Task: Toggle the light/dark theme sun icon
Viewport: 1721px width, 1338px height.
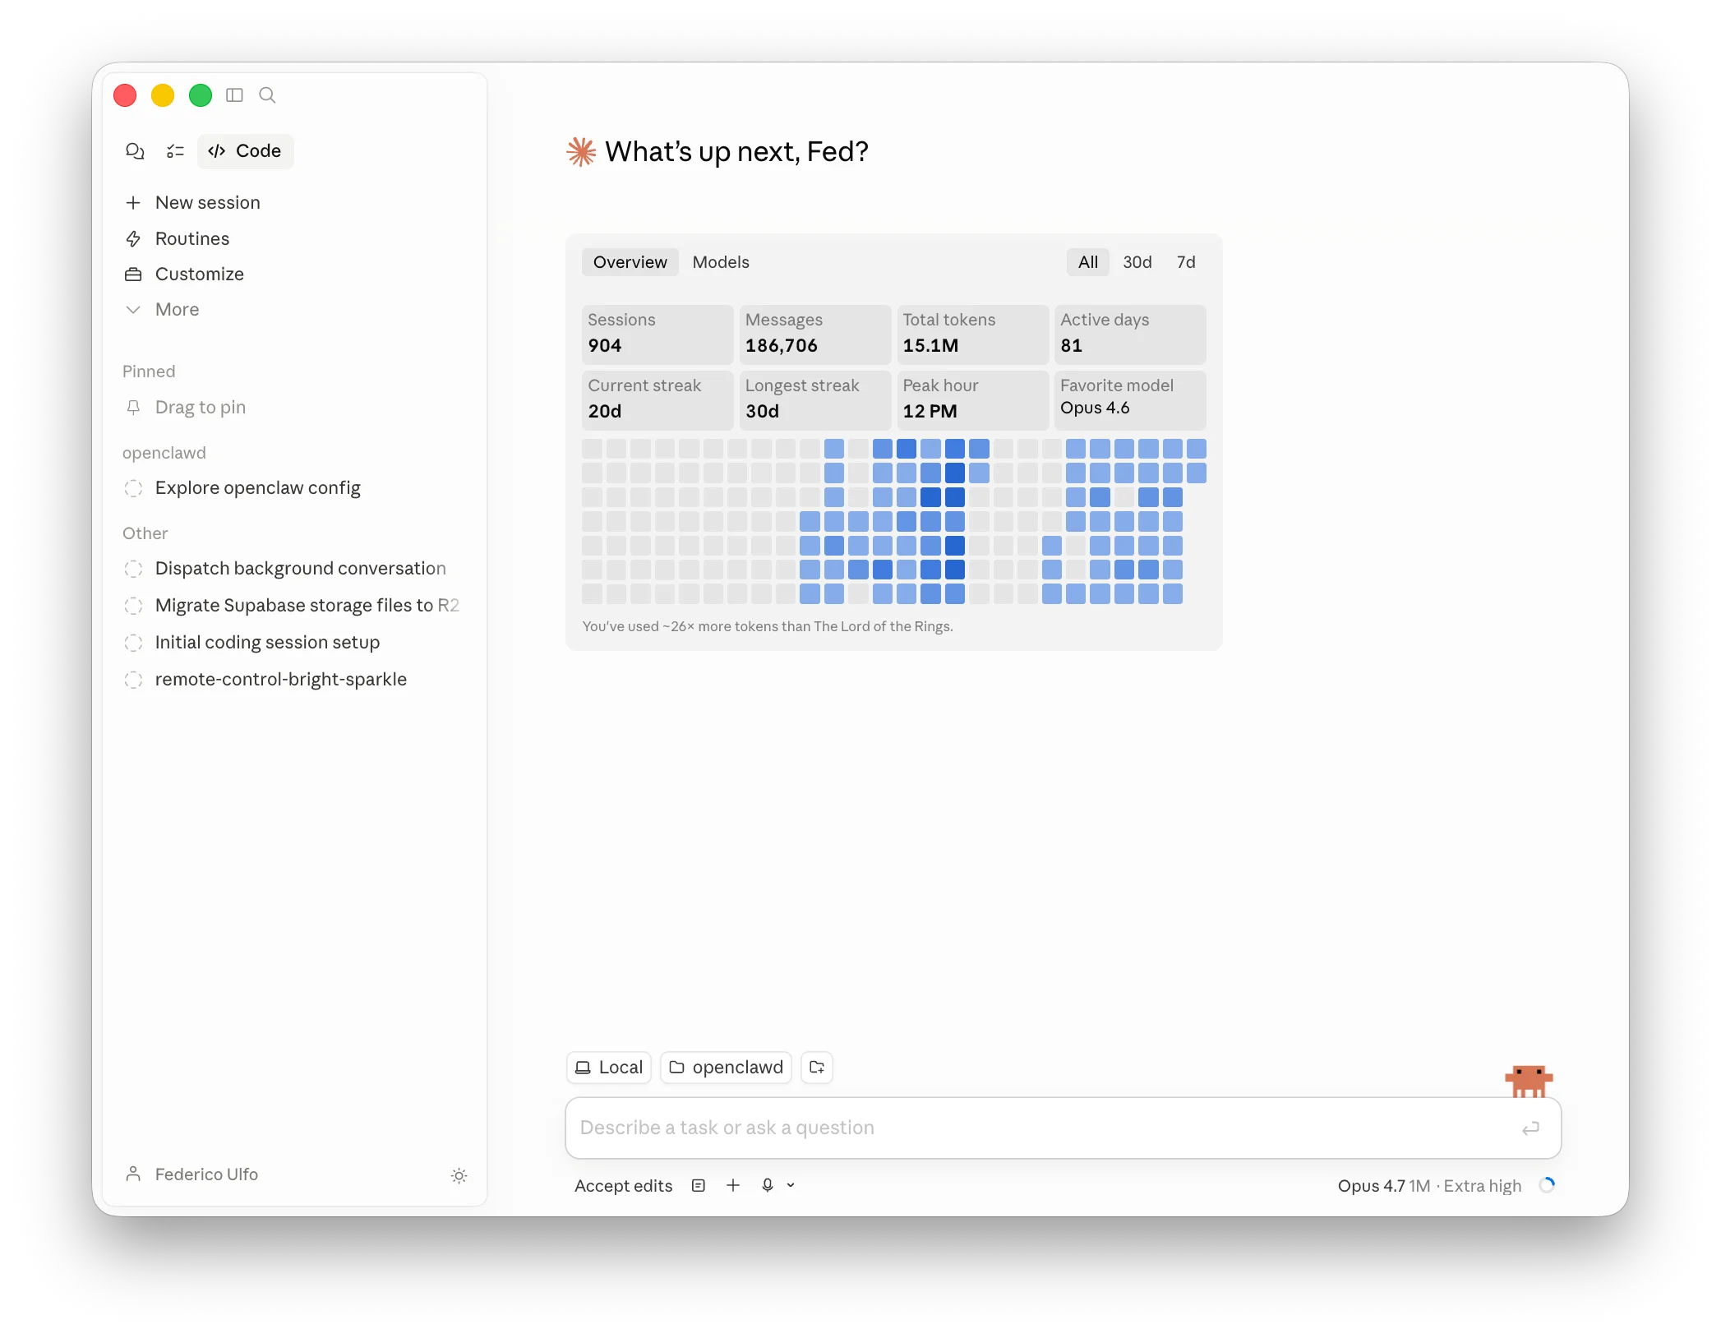Action: coord(459,1175)
